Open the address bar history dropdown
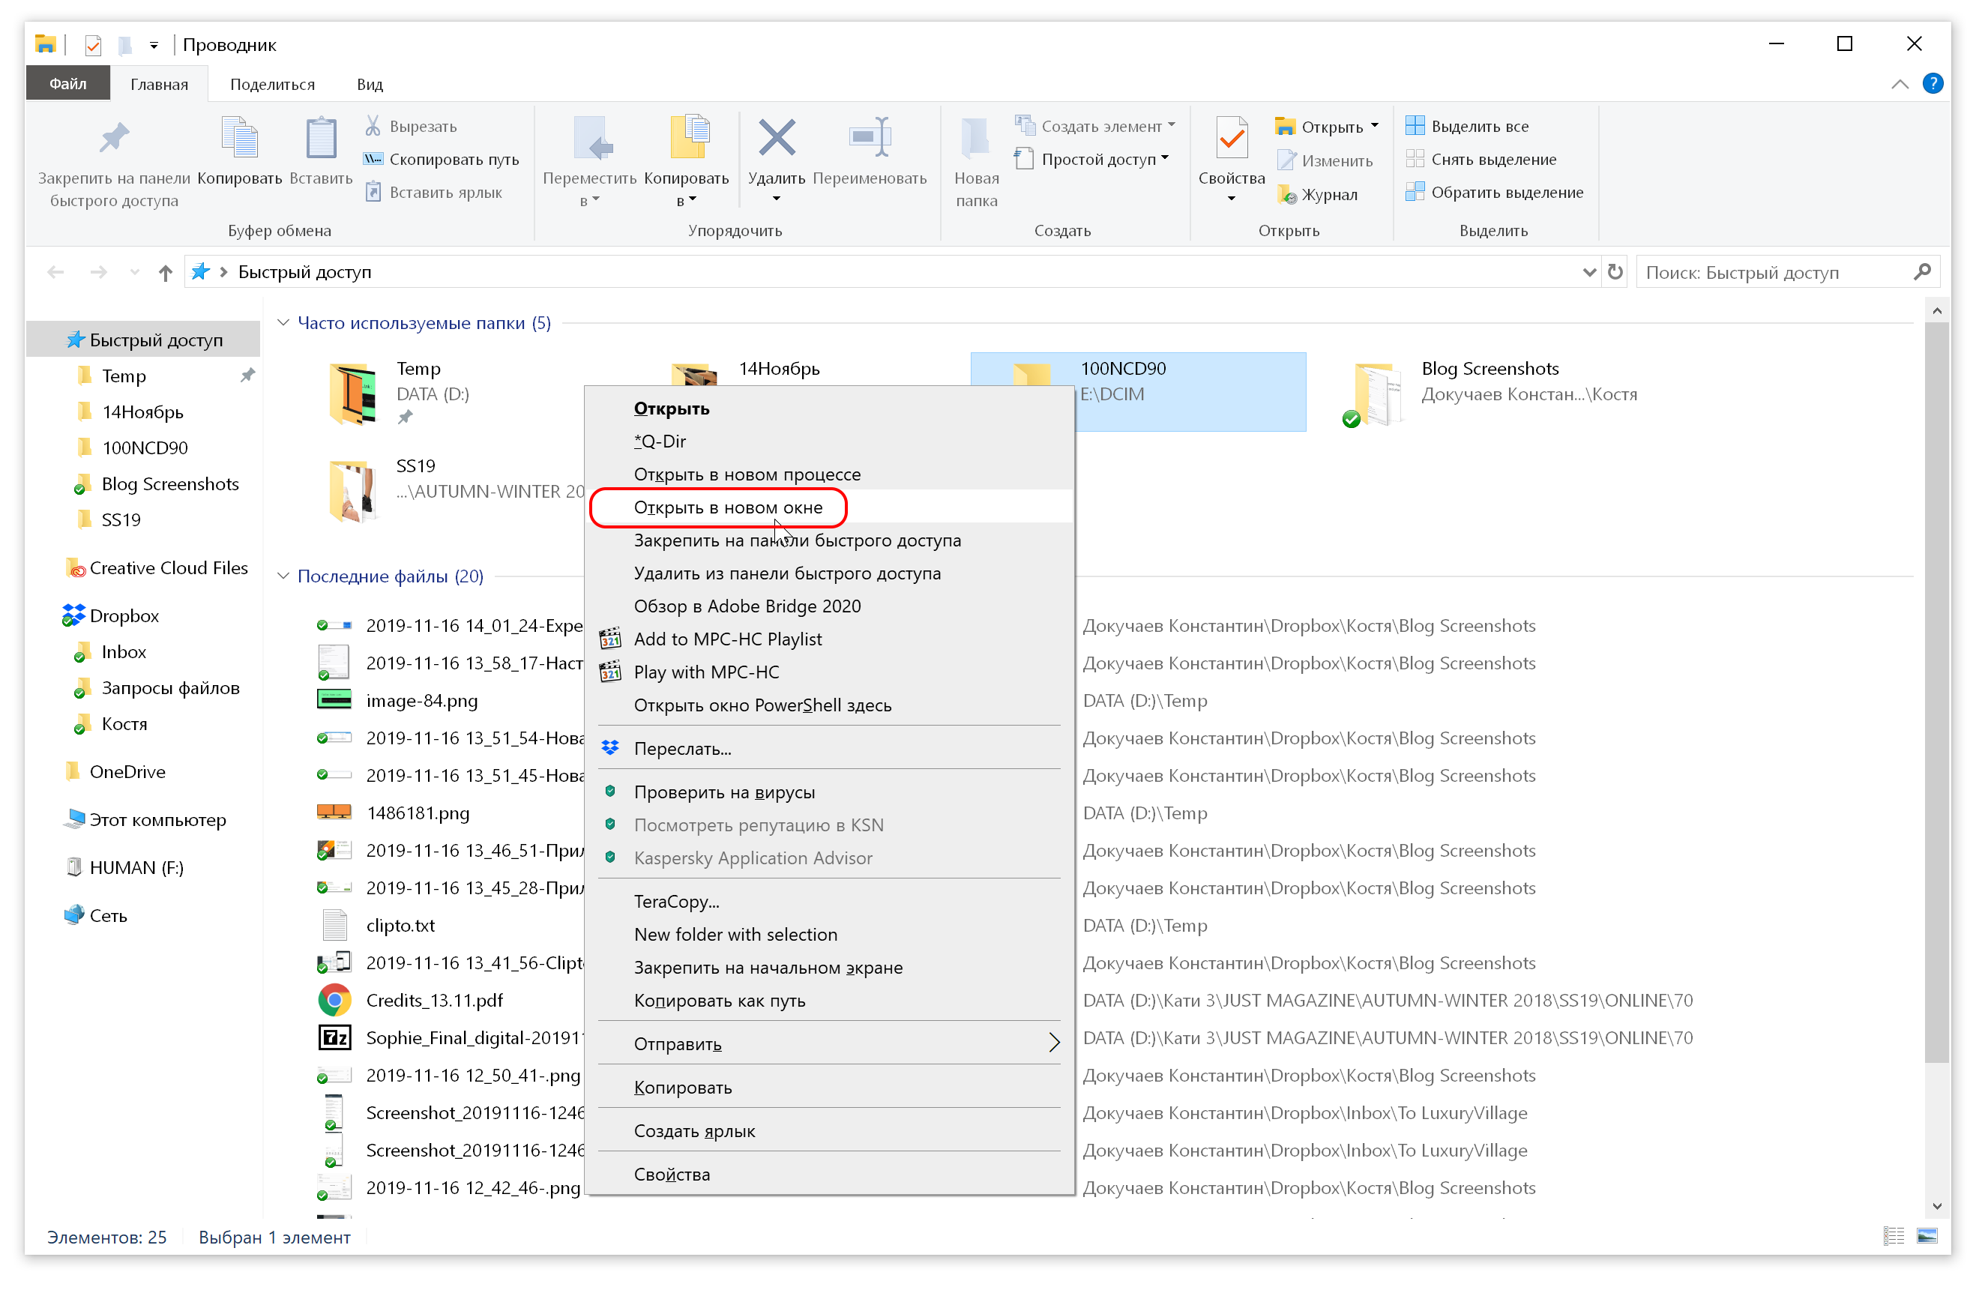 click(x=1589, y=272)
